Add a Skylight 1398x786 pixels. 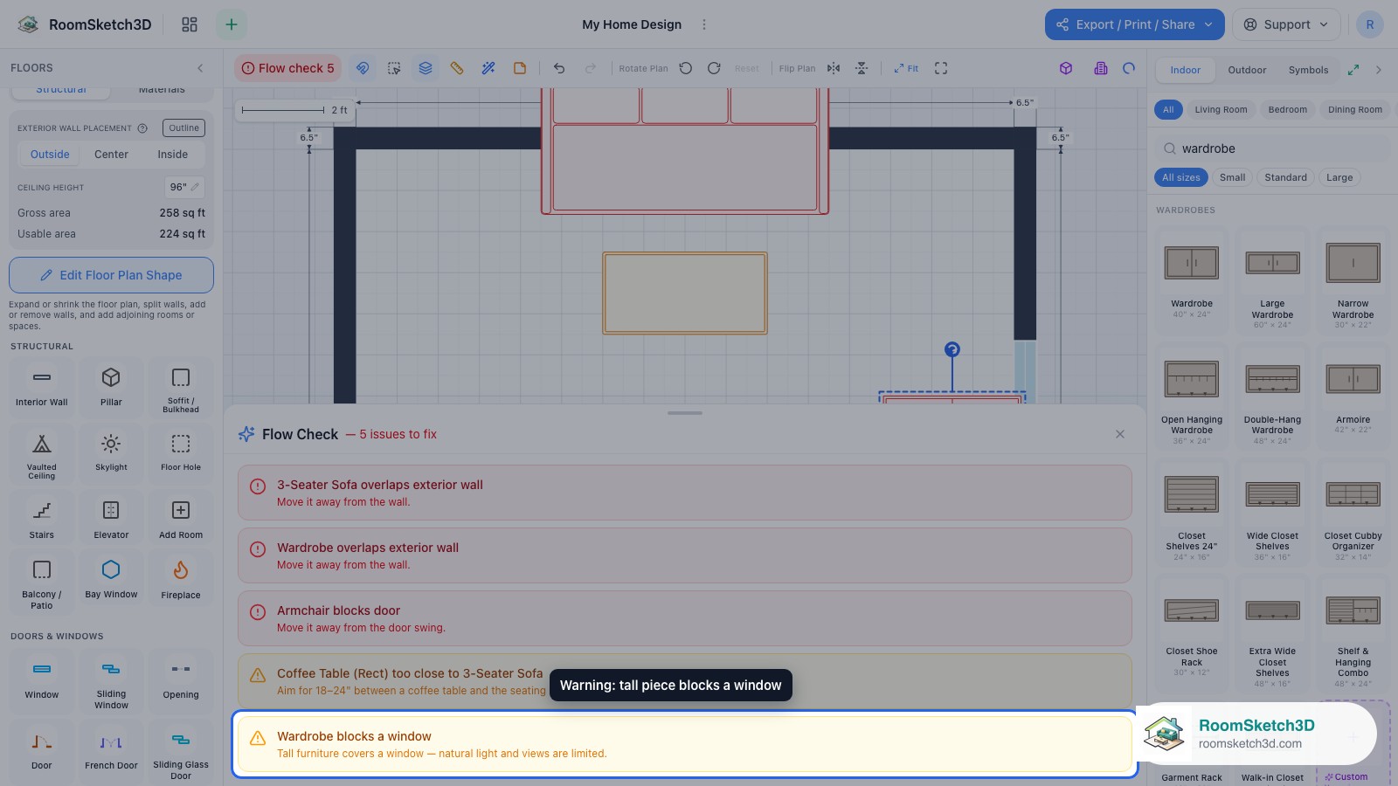coord(111,453)
